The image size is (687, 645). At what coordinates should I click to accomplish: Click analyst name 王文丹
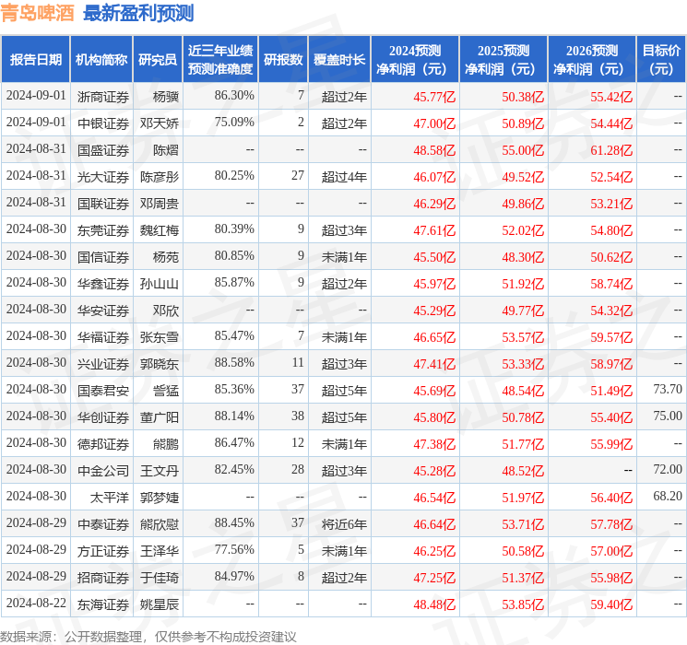tap(159, 471)
